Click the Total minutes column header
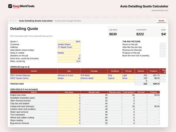Screen dimensions: 176x132 click(128, 92)
